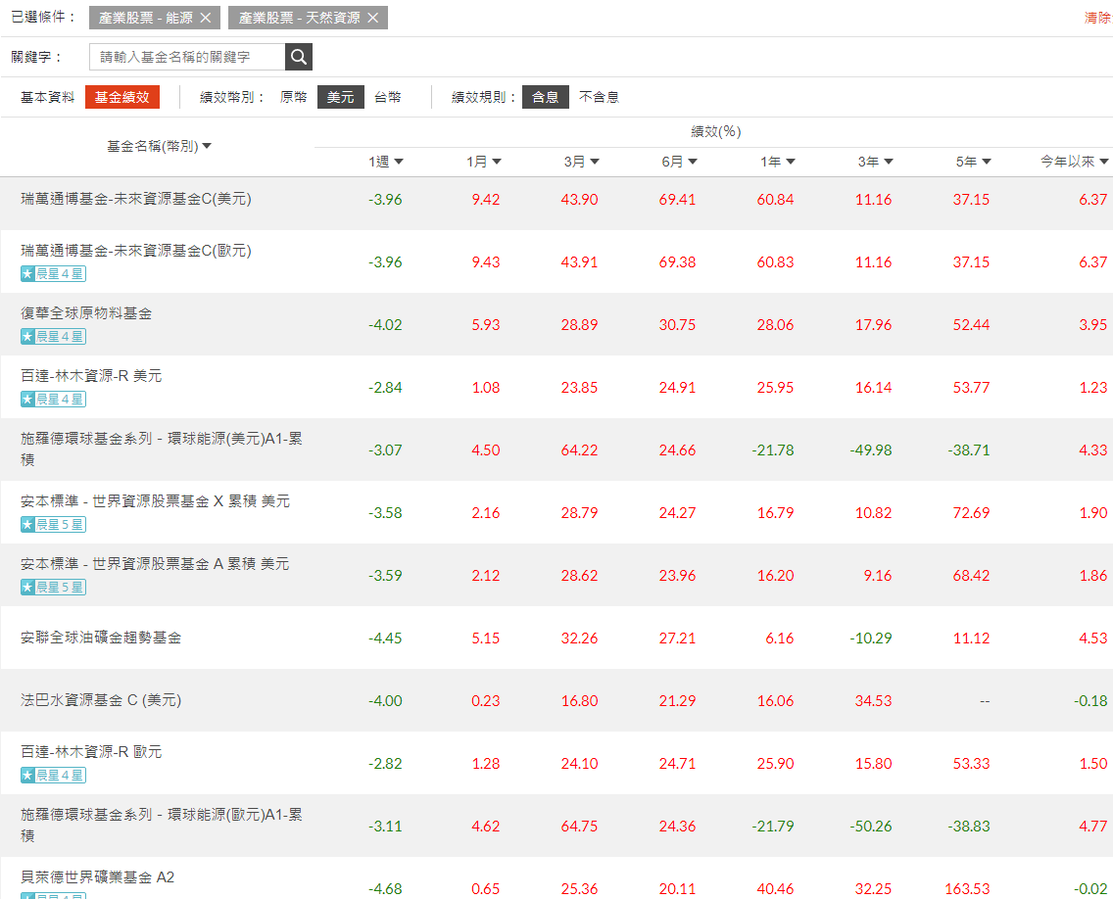Click the 5-star badge under 安本標準世界資源 A 累積
The image size is (1113, 899).
(52, 587)
